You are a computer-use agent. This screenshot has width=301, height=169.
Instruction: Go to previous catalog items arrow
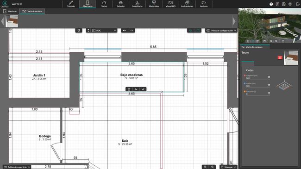tap(2, 21)
